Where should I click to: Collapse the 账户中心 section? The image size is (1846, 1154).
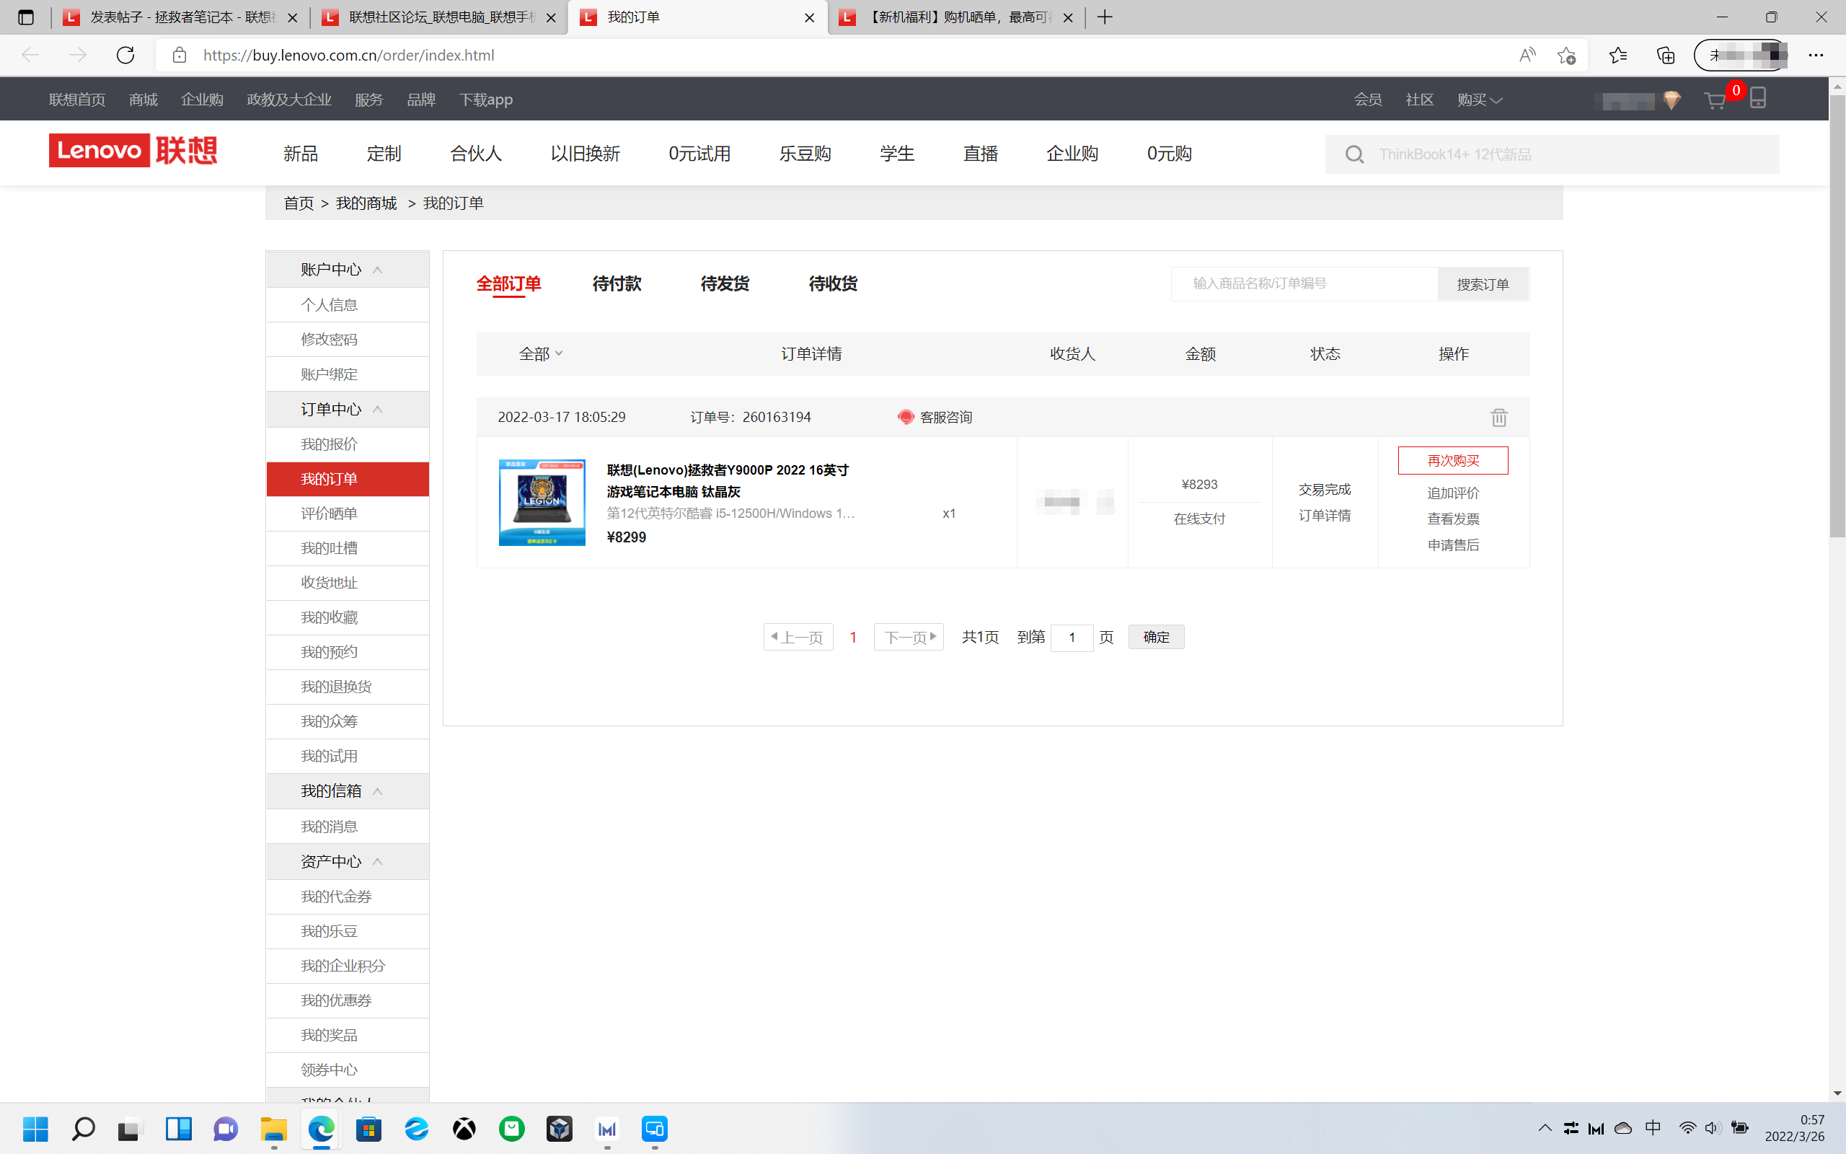click(377, 270)
